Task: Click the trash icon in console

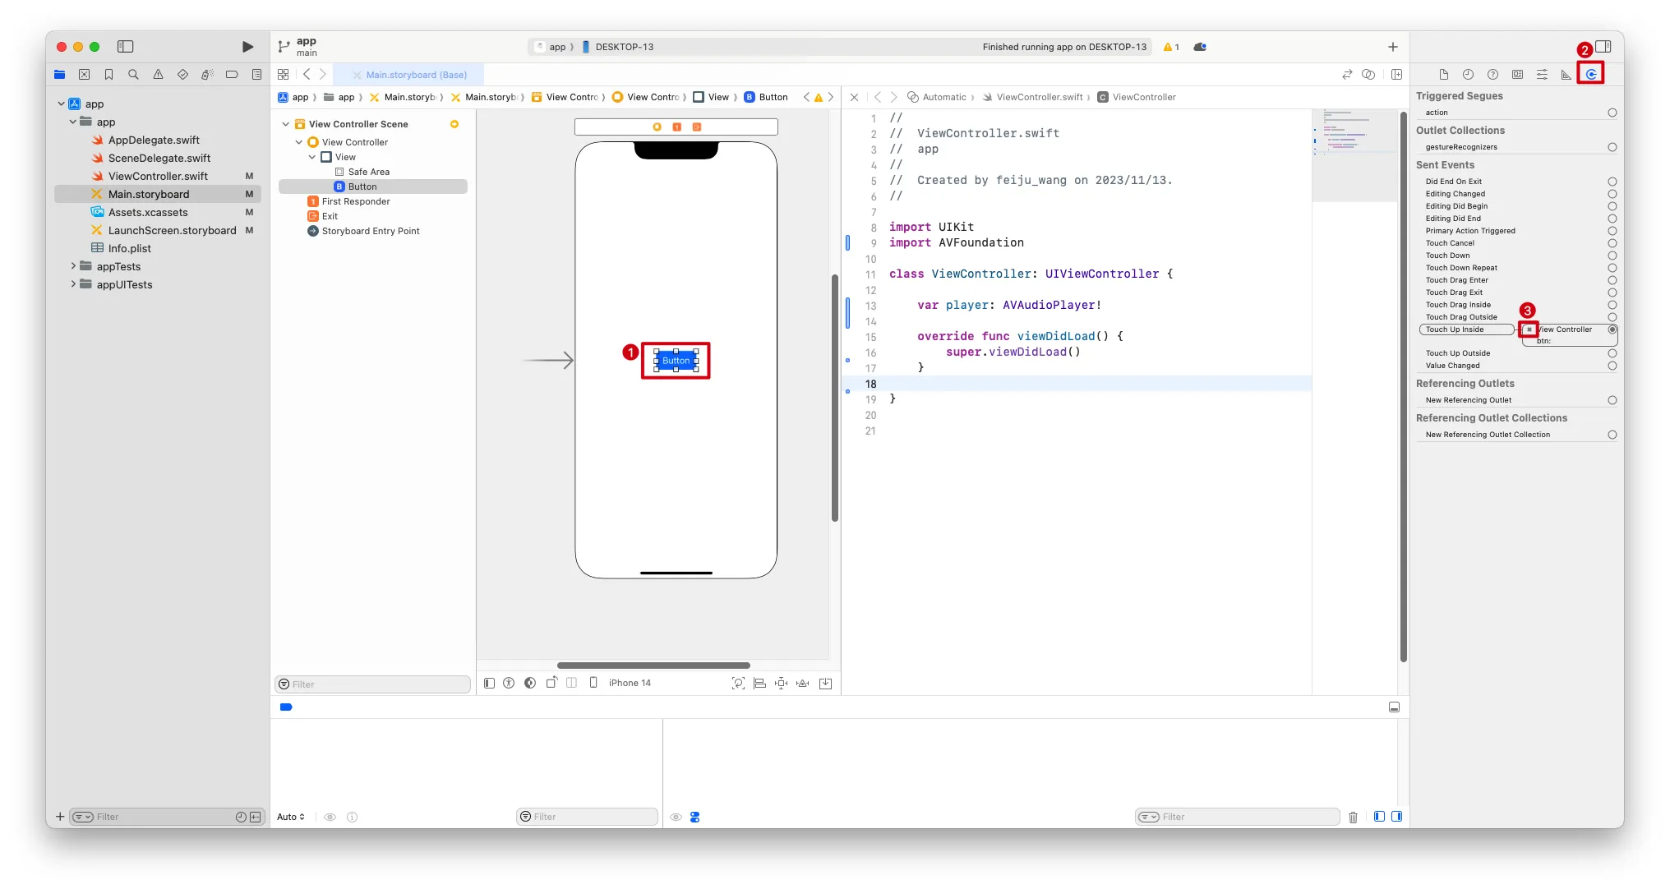Action: tap(1353, 817)
